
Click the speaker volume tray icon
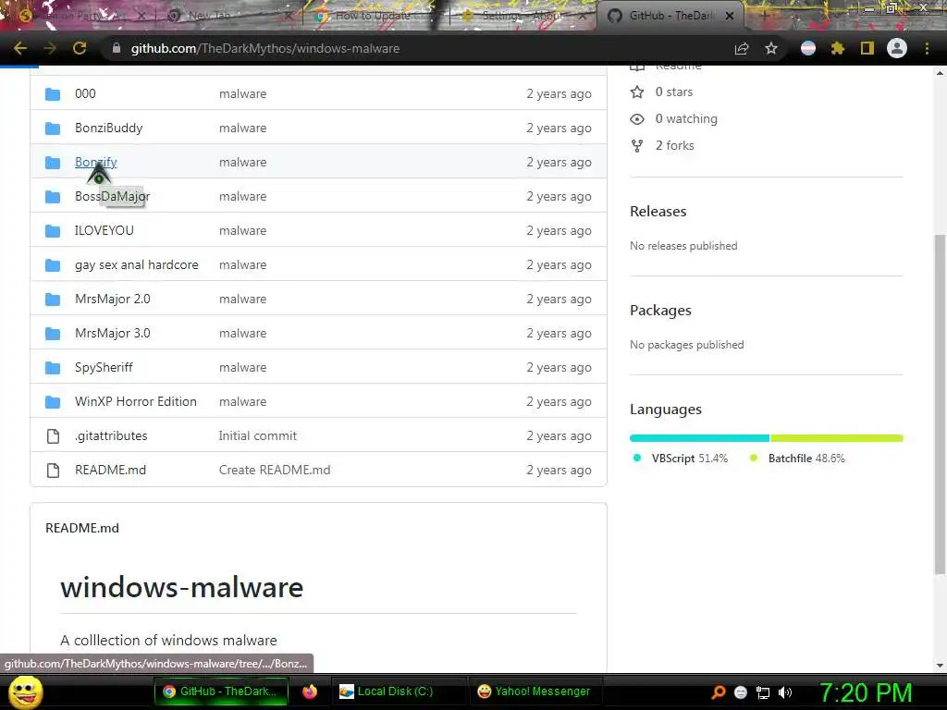click(x=784, y=692)
